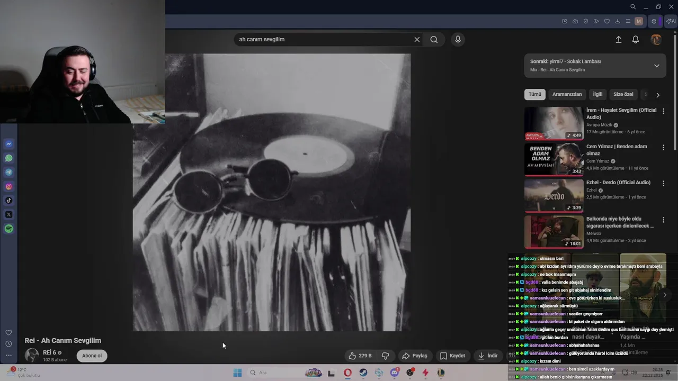Screen dimensions: 678x381
Task: Open YouTube notifications bell
Action: point(636,40)
